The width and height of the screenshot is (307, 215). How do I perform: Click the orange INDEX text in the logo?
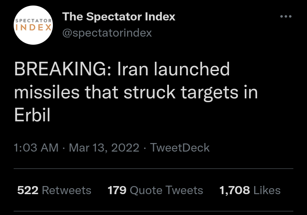[x=34, y=28]
